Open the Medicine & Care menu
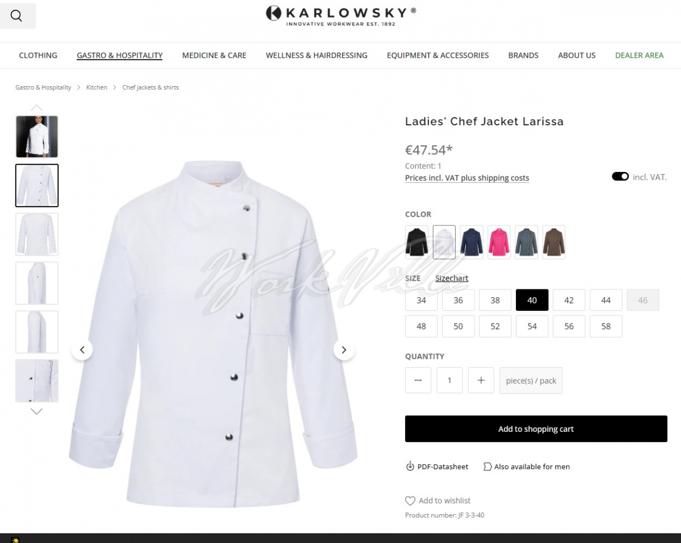 point(214,55)
